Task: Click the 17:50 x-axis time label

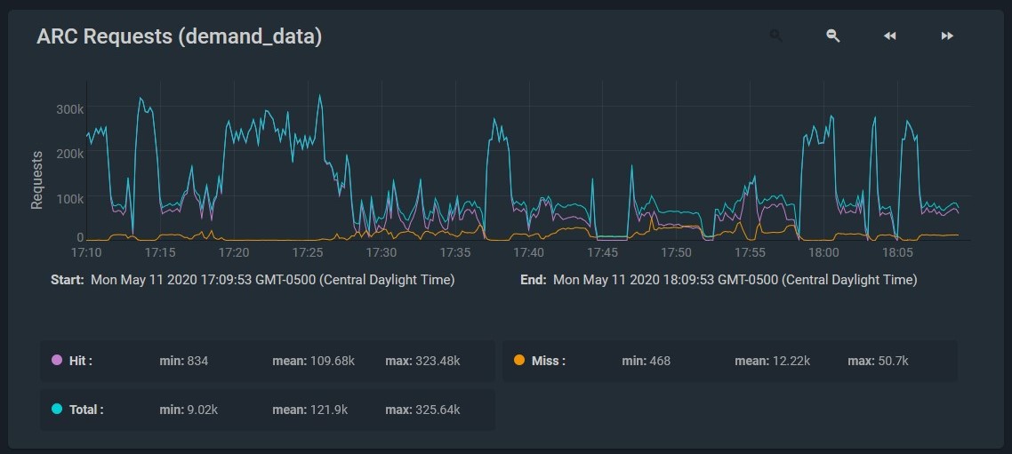Action: (x=677, y=253)
